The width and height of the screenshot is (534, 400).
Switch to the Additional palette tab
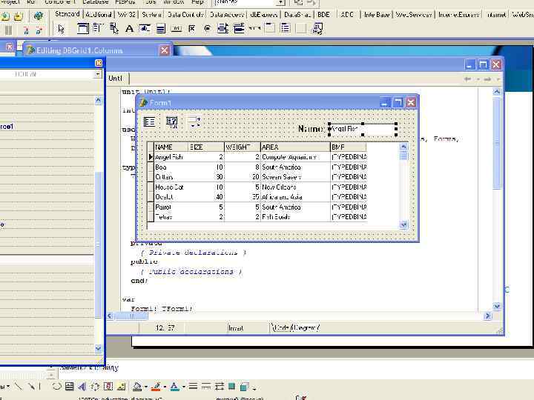[99, 15]
